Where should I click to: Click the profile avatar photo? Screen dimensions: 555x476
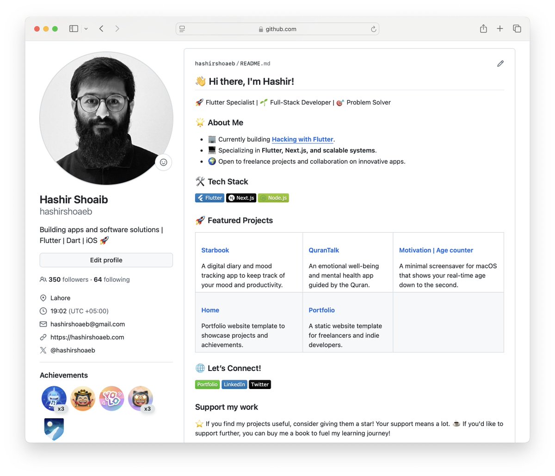(x=106, y=118)
